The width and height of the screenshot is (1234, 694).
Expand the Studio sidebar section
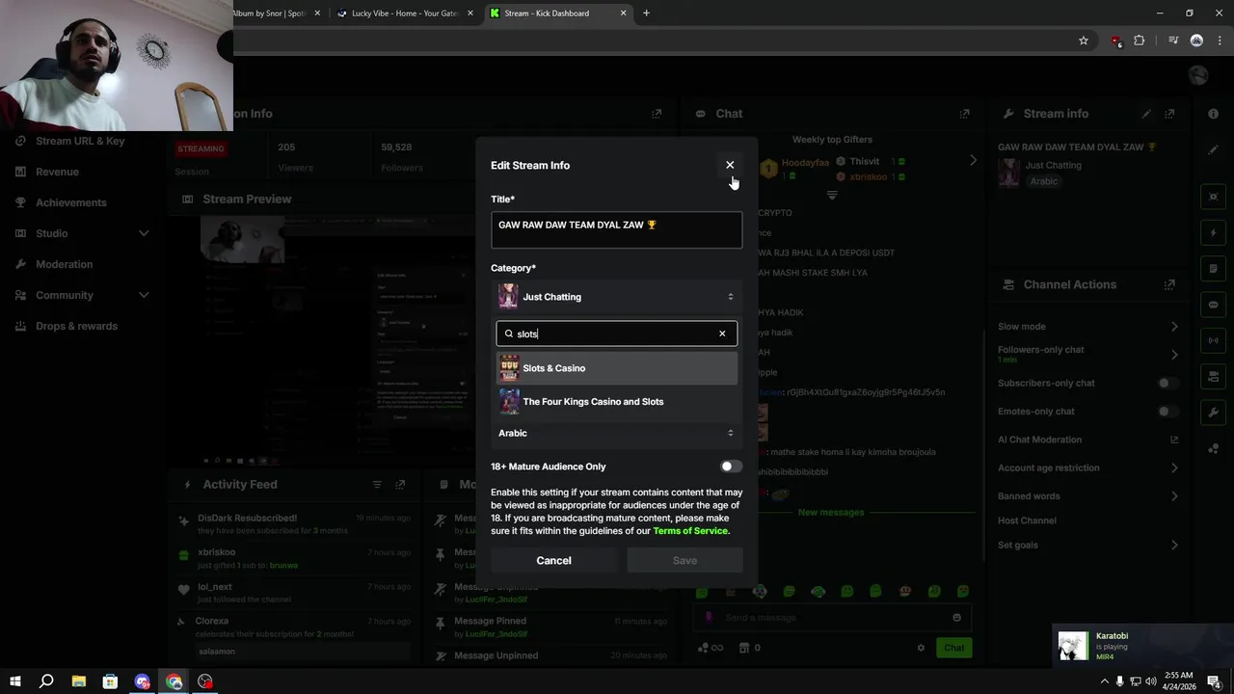click(82, 233)
